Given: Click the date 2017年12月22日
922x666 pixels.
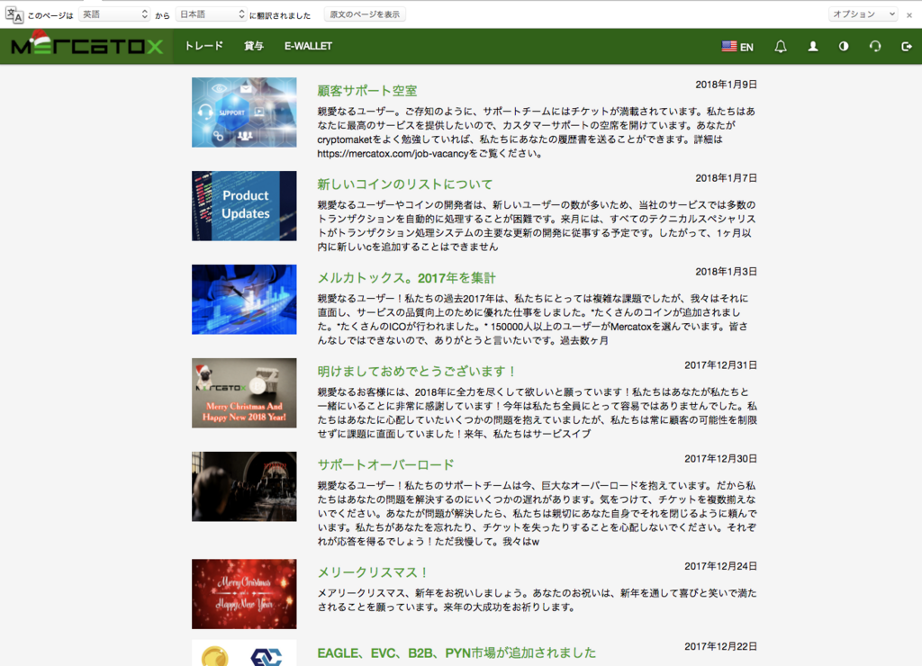Looking at the screenshot, I should point(721,646).
